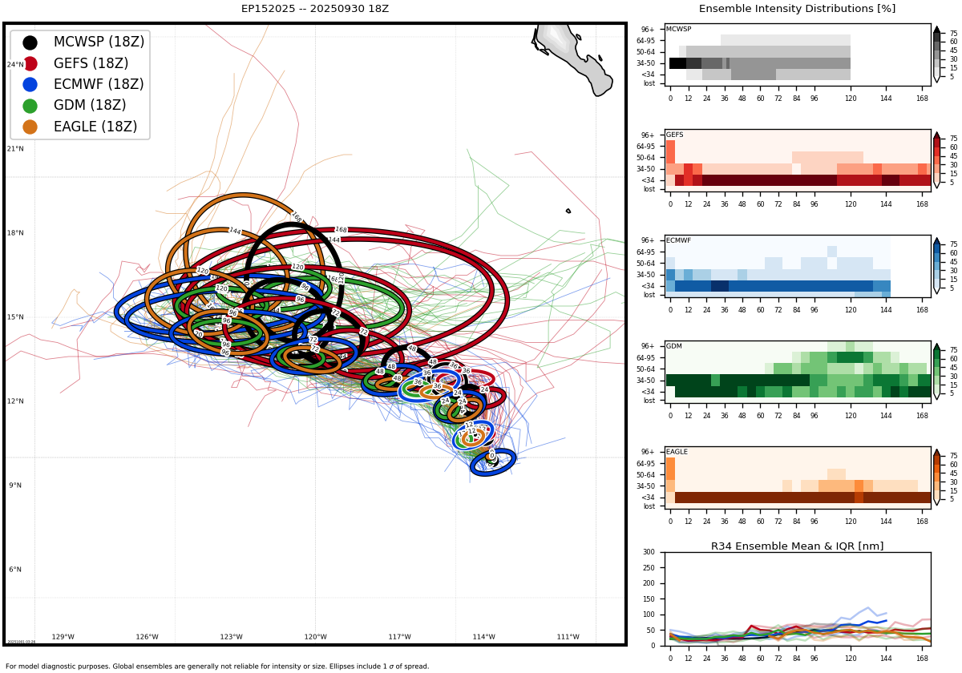The width and height of the screenshot is (962, 673).
Task: Click the 117°W longitude label
Action: (x=400, y=637)
